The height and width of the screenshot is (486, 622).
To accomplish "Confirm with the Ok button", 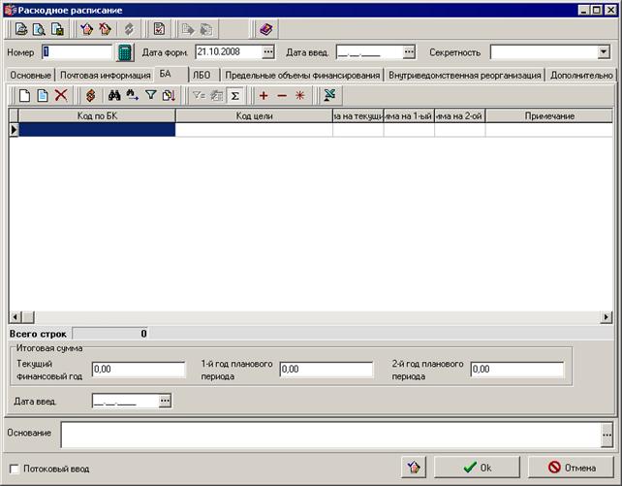I will tap(477, 468).
